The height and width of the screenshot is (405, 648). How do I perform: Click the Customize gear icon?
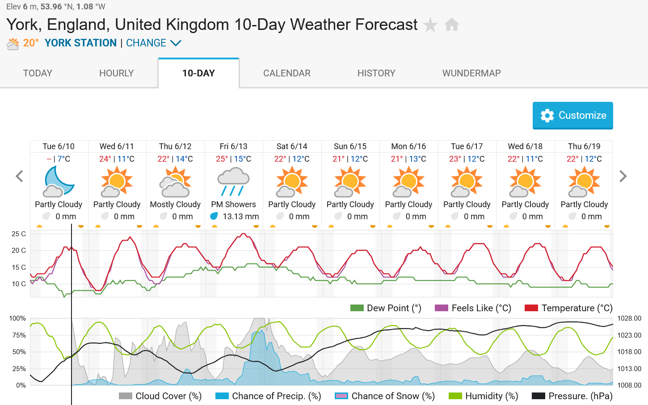pos(547,116)
